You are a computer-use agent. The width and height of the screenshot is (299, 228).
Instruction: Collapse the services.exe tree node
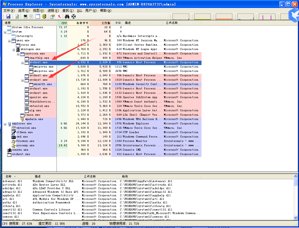pyautogui.click(x=18, y=54)
